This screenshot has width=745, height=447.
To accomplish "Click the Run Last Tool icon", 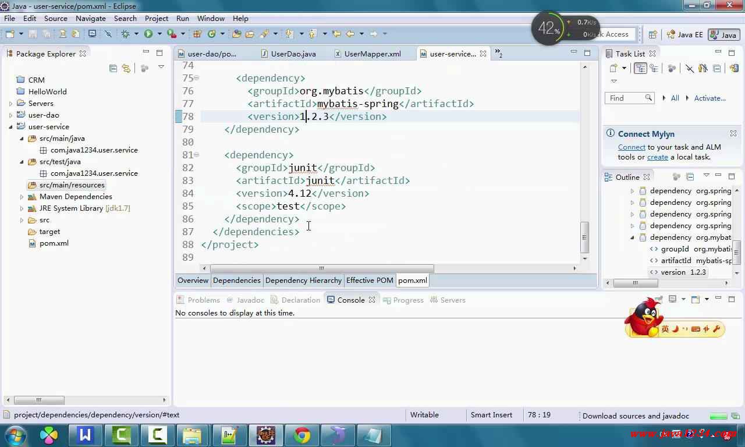I will pyautogui.click(x=172, y=34).
